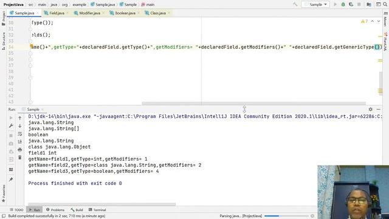Toggle scroll to end of console
This screenshot has width=389, height=219.
point(20,142)
